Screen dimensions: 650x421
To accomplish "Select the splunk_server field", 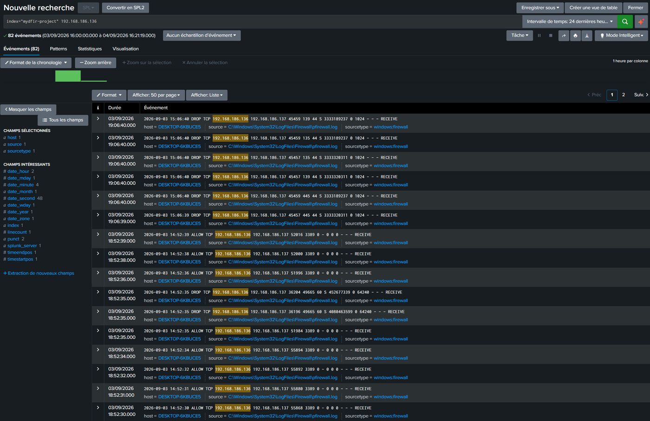I will coord(22,246).
